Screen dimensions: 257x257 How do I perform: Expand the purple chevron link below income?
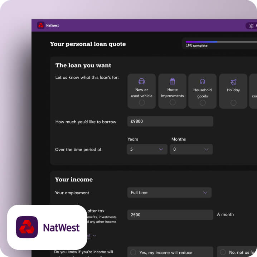click(94, 236)
